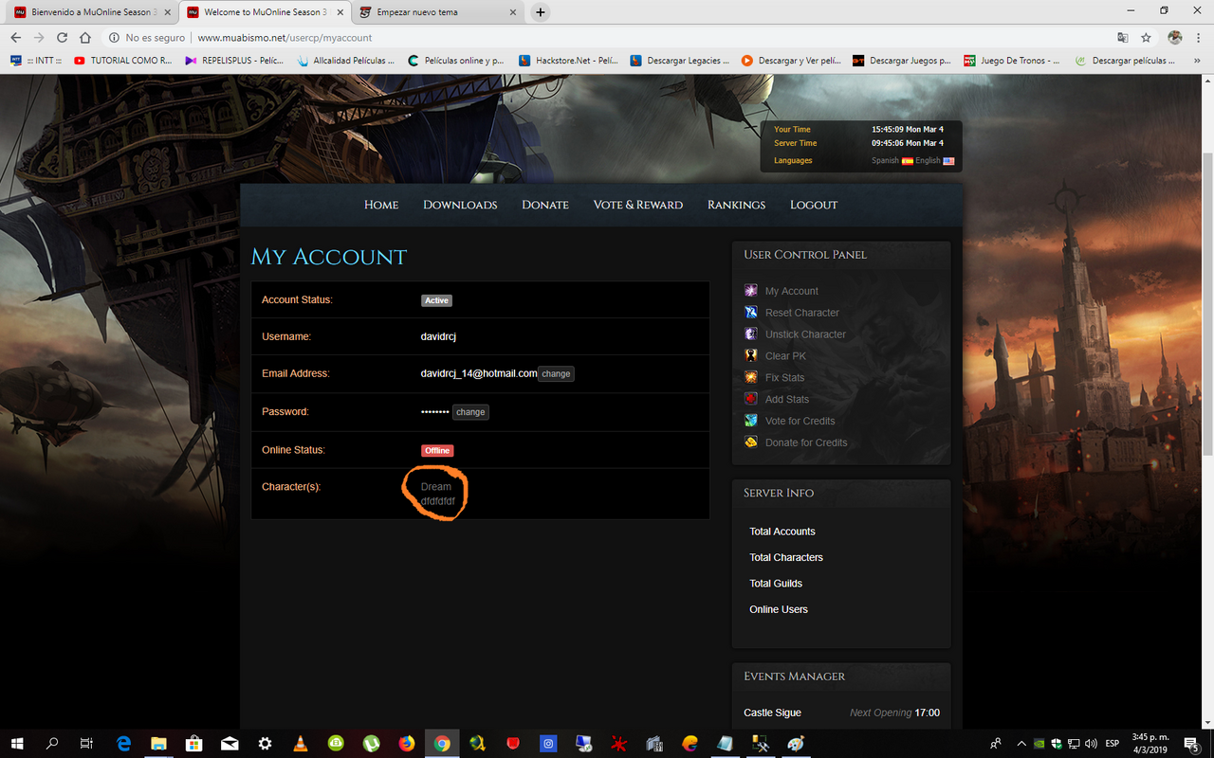Open the character named dfdfdfdf
Screen dimensions: 1214x758
[x=438, y=500]
